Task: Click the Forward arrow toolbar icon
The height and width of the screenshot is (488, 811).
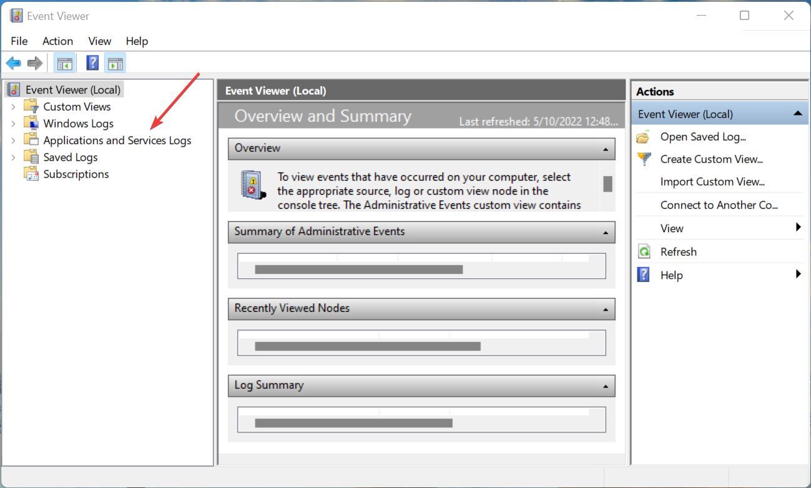Action: coord(35,63)
